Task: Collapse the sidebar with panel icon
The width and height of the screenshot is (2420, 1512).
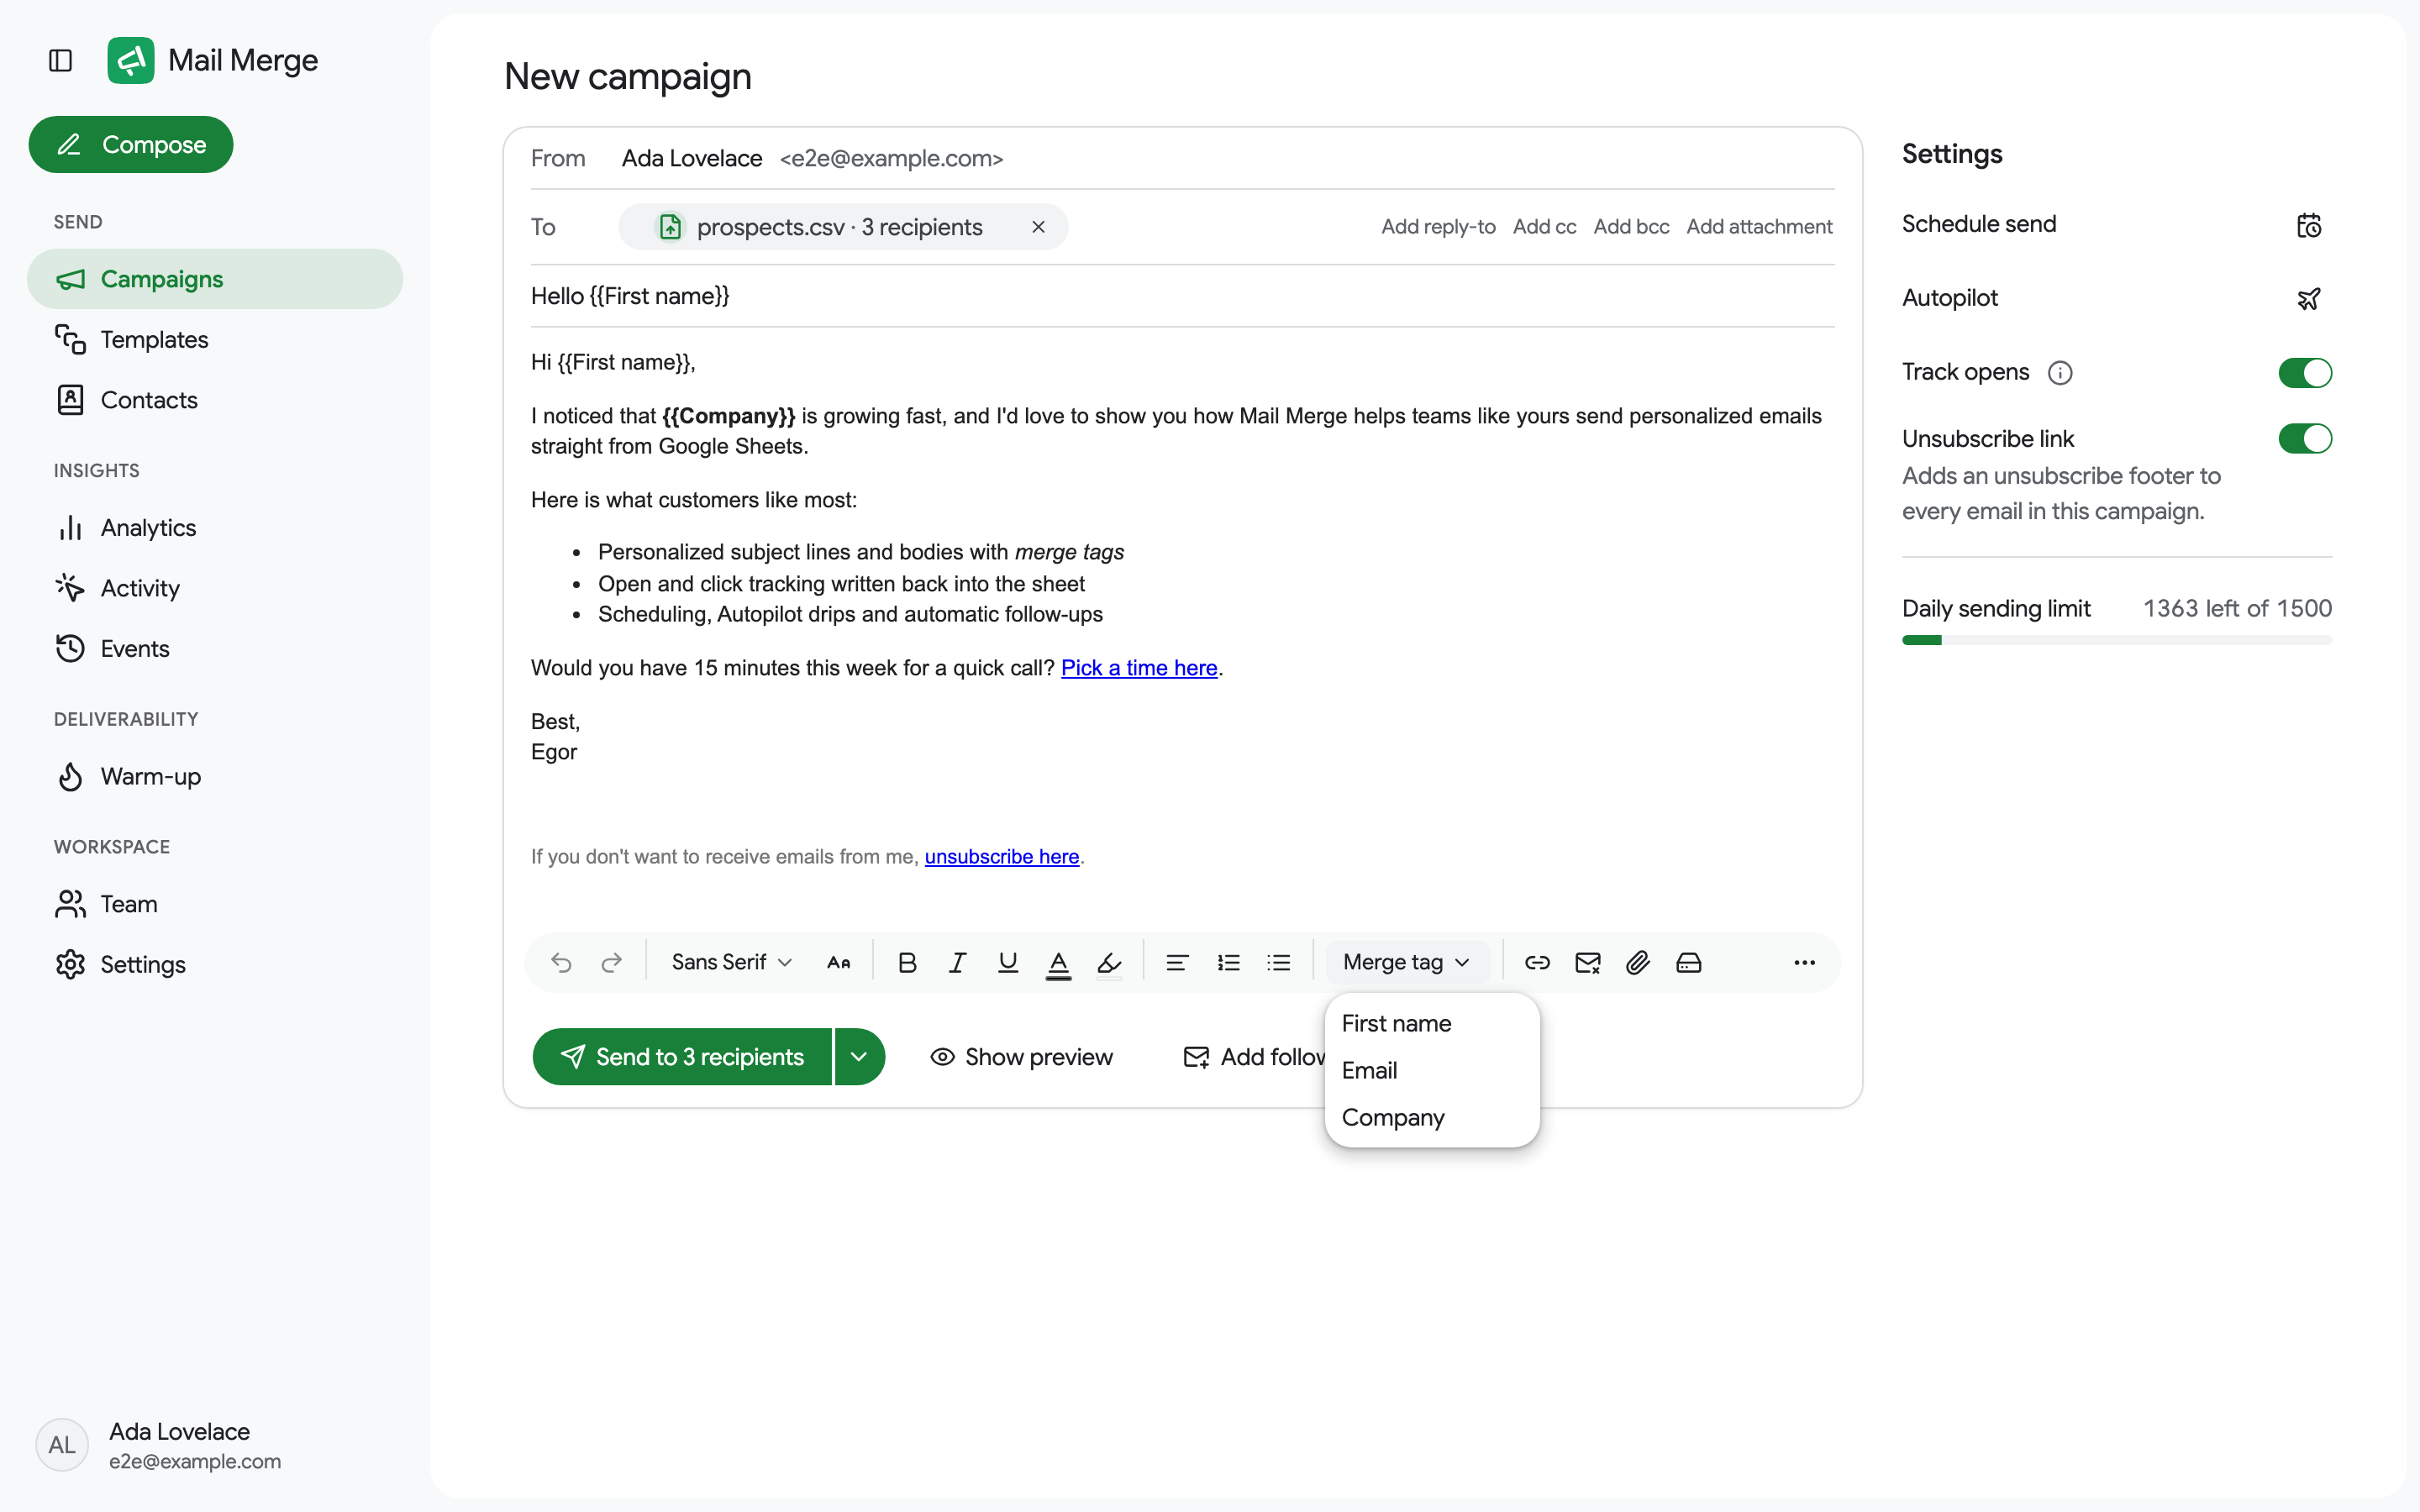Action: 61,61
